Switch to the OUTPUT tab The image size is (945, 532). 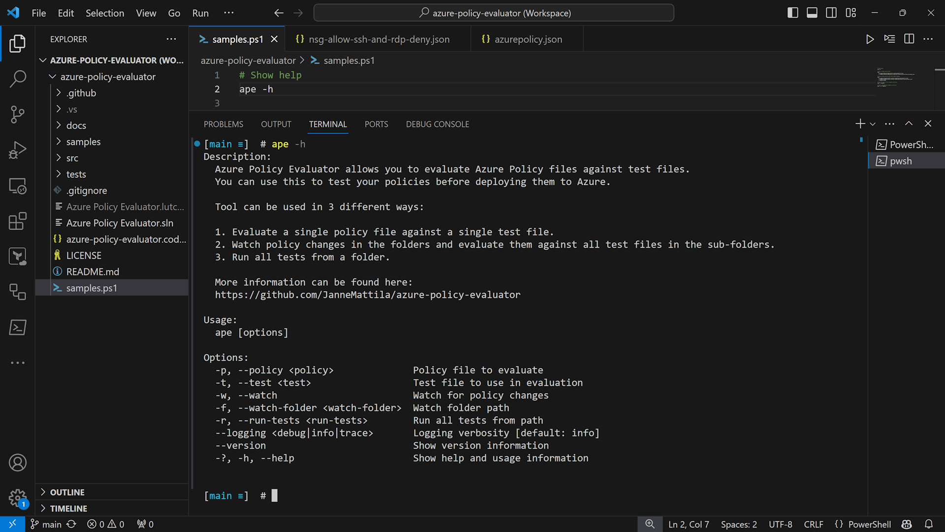click(x=276, y=124)
